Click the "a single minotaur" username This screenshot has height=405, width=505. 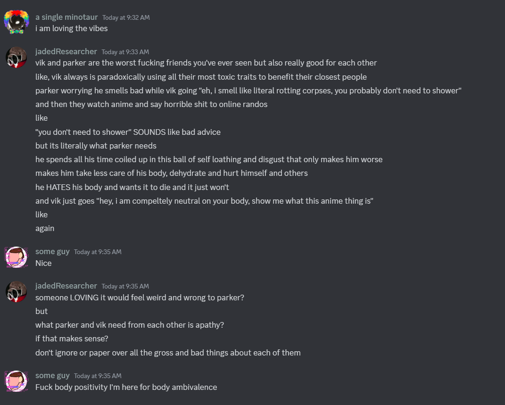pos(66,17)
